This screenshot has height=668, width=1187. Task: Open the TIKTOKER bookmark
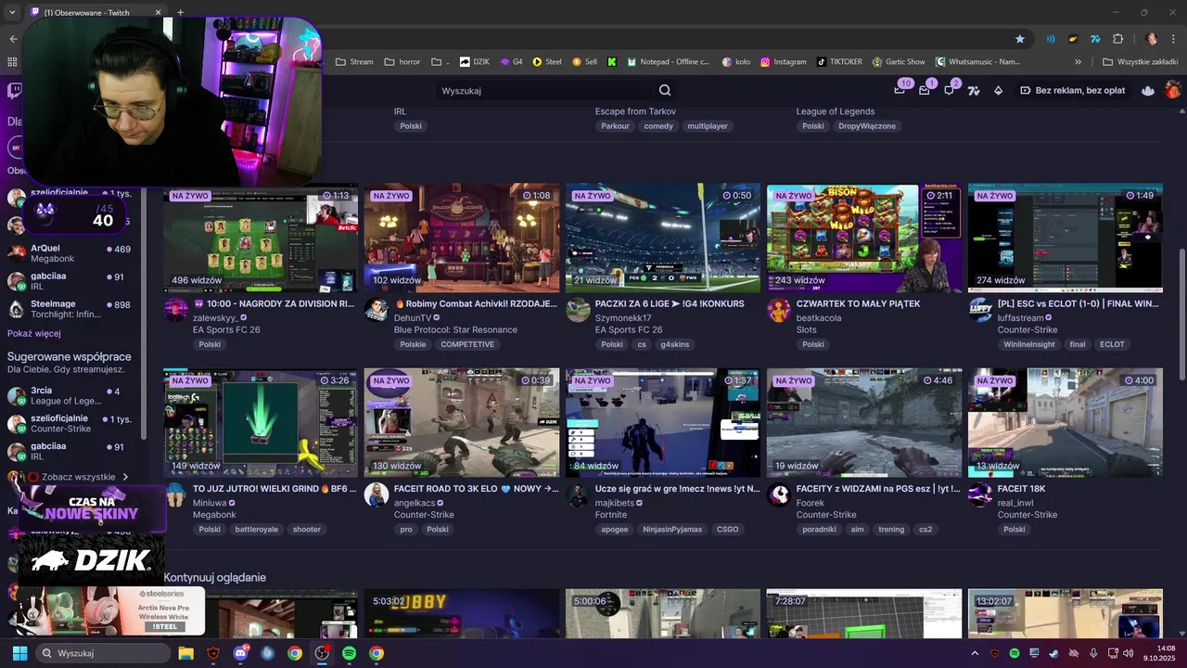[x=838, y=62]
